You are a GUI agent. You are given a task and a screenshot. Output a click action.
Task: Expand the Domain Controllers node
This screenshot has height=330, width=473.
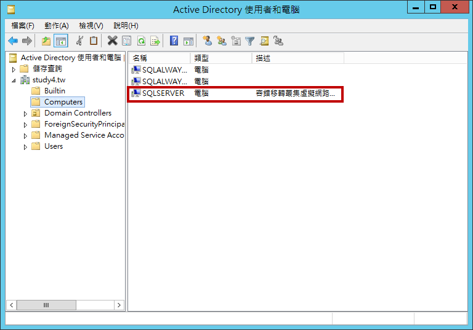click(x=25, y=114)
